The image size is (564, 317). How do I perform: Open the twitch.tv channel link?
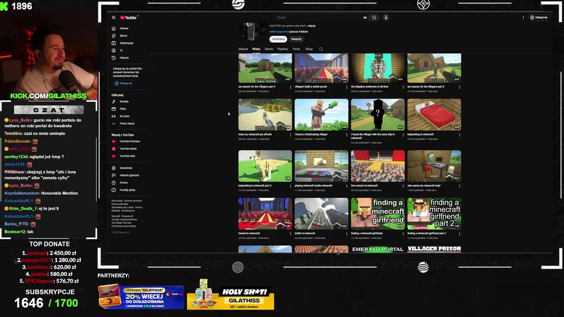coord(278,32)
